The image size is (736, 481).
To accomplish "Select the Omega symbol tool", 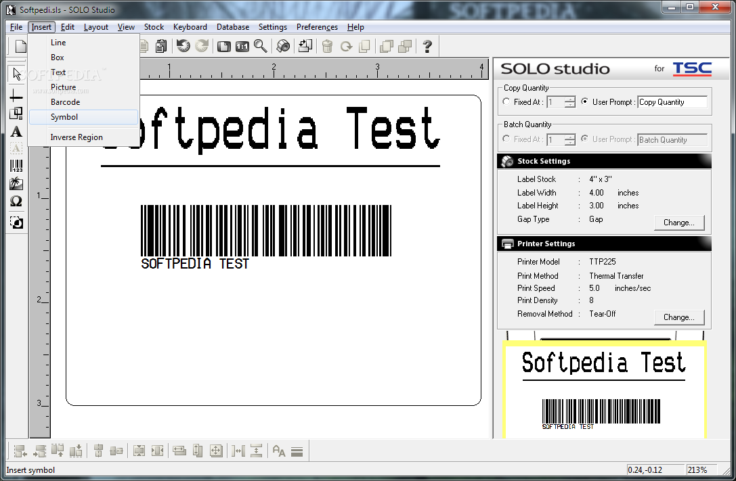I will click(x=16, y=202).
